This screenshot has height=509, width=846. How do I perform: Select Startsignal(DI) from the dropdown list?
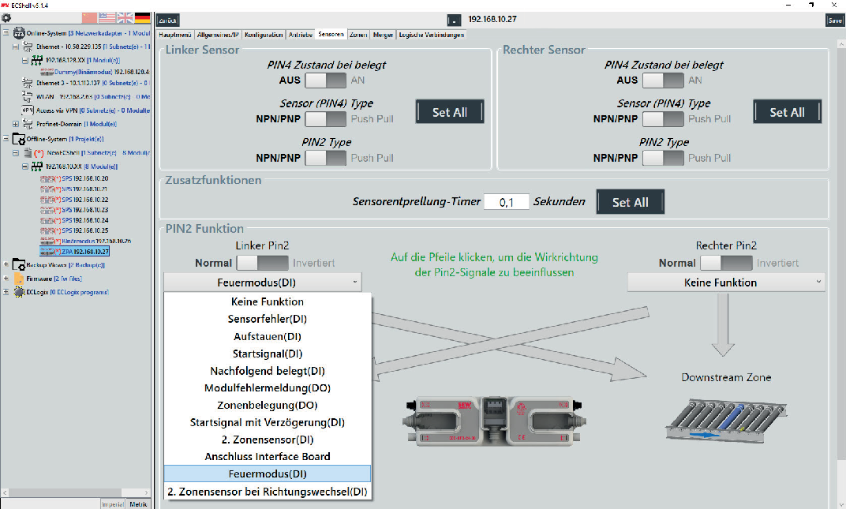[x=267, y=354]
